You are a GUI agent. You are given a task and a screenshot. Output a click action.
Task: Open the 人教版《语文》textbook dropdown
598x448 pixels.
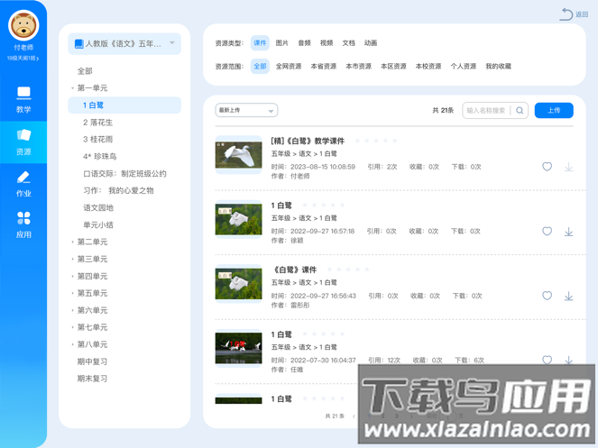coord(124,43)
